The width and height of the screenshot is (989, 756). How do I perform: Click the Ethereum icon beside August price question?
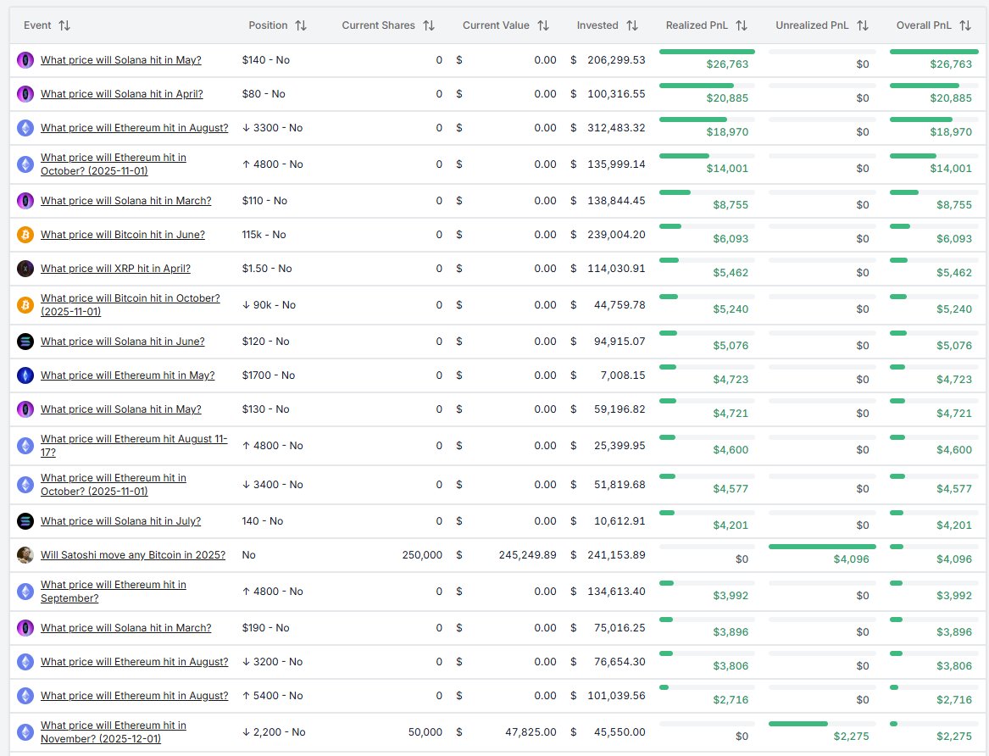(x=25, y=128)
